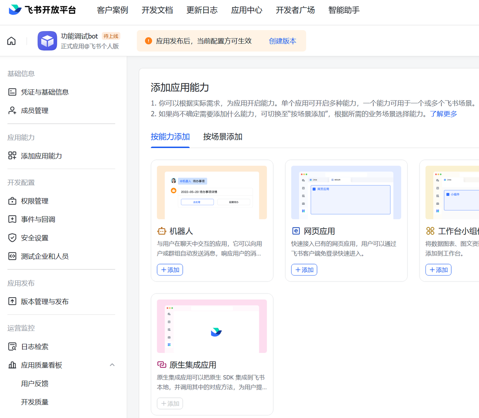Add the 网页应用 capability
The width and height of the screenshot is (479, 418).
point(304,270)
